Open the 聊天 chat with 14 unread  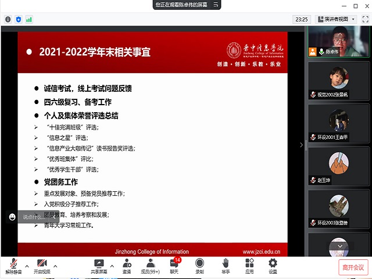click(175, 266)
